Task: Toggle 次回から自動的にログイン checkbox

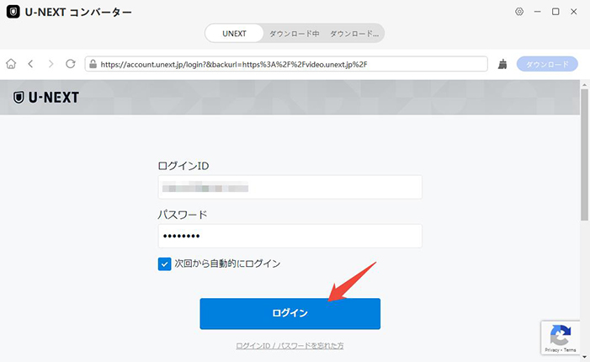Action: point(164,264)
